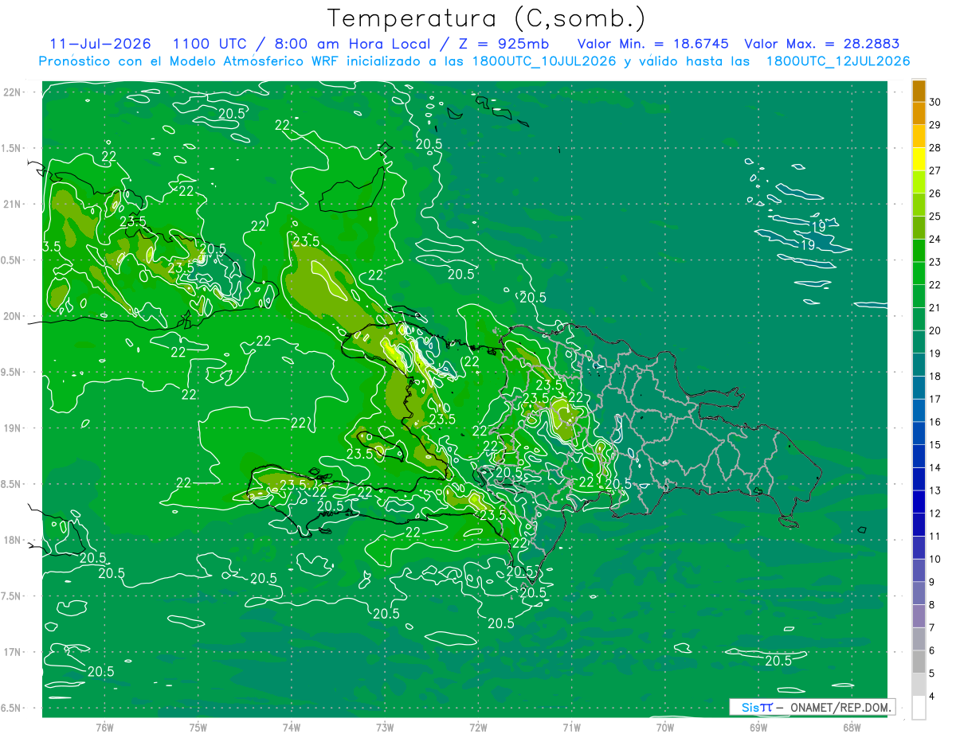Click the 22N latitude axis label
Screen dimensions: 956x738
click(x=11, y=92)
